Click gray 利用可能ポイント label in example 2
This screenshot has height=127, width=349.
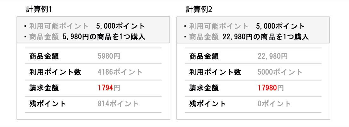coord(219,26)
